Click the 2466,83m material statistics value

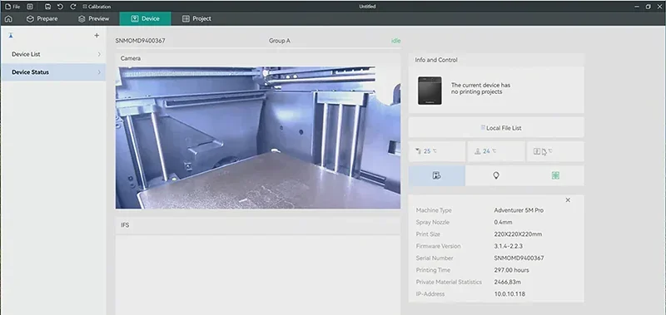[x=508, y=282]
